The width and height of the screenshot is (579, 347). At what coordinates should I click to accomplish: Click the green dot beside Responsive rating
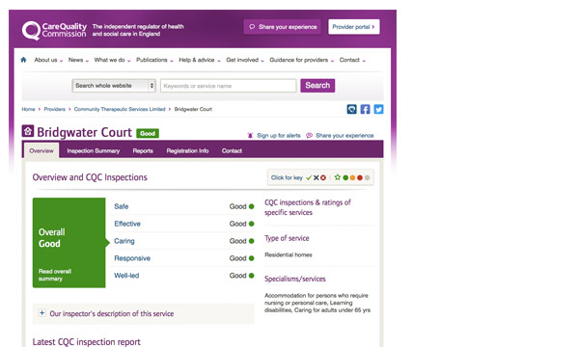[252, 258]
